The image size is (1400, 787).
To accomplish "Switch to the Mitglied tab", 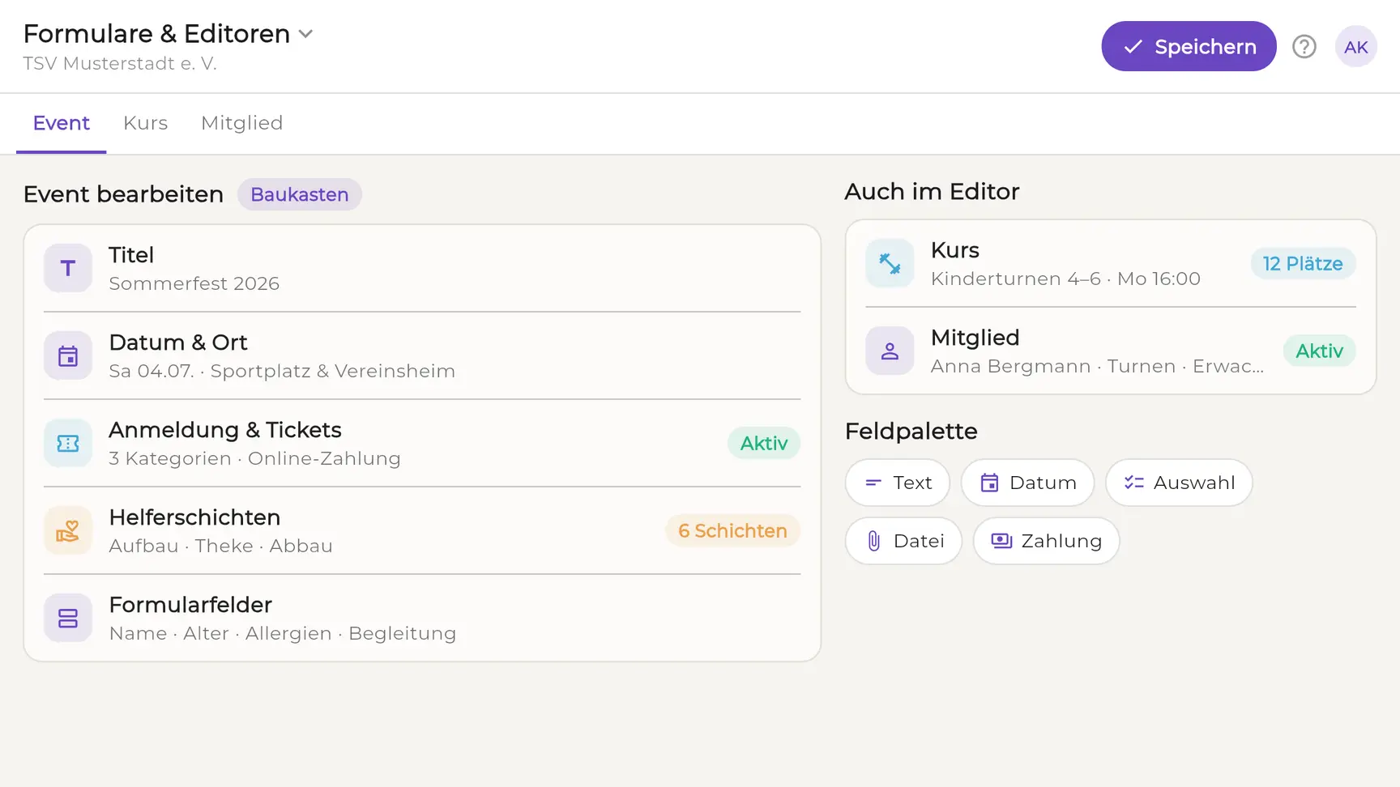I will (242, 123).
